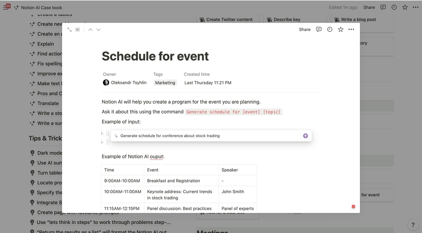Click the Speaker column header cell
Image resolution: width=422 pixels, height=233 pixels.
click(x=238, y=170)
